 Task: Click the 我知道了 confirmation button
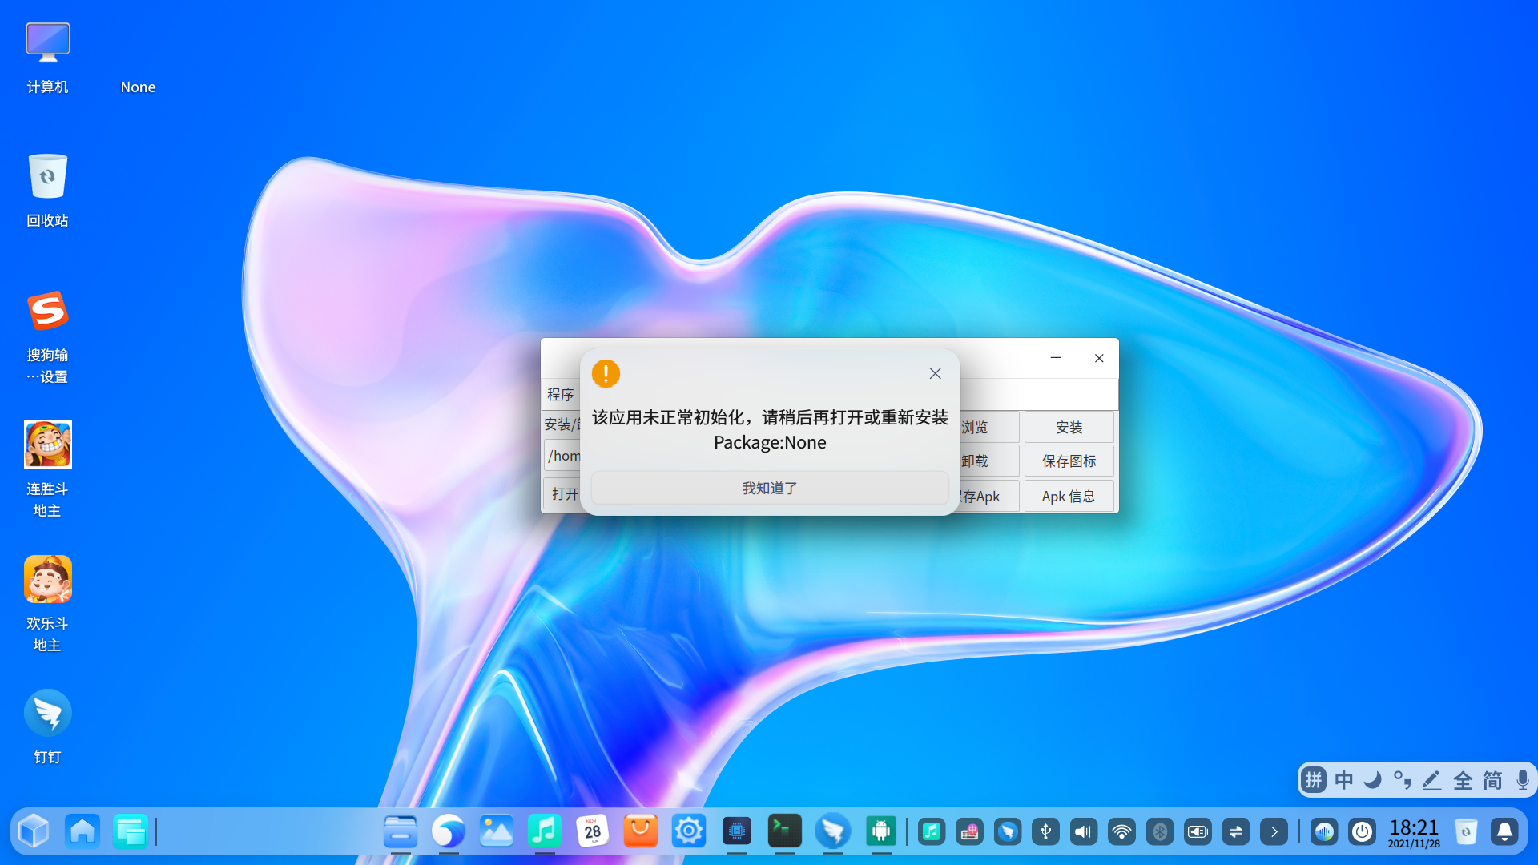click(x=769, y=488)
